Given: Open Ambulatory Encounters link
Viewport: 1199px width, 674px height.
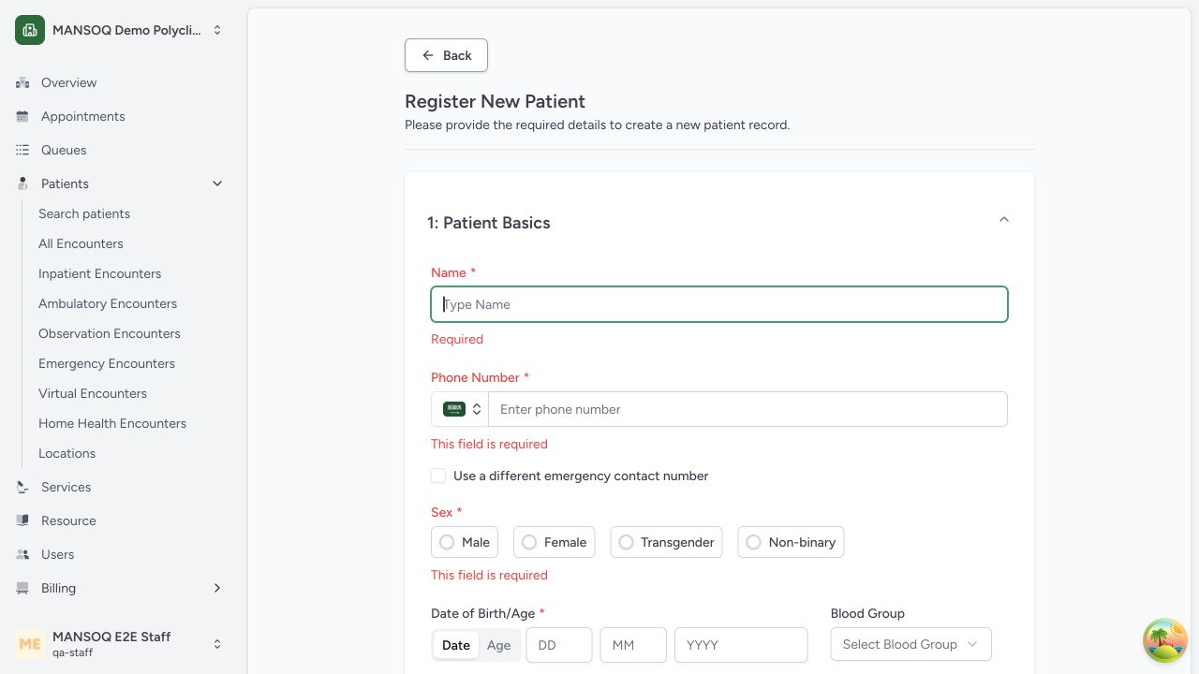Looking at the screenshot, I should point(108,303).
